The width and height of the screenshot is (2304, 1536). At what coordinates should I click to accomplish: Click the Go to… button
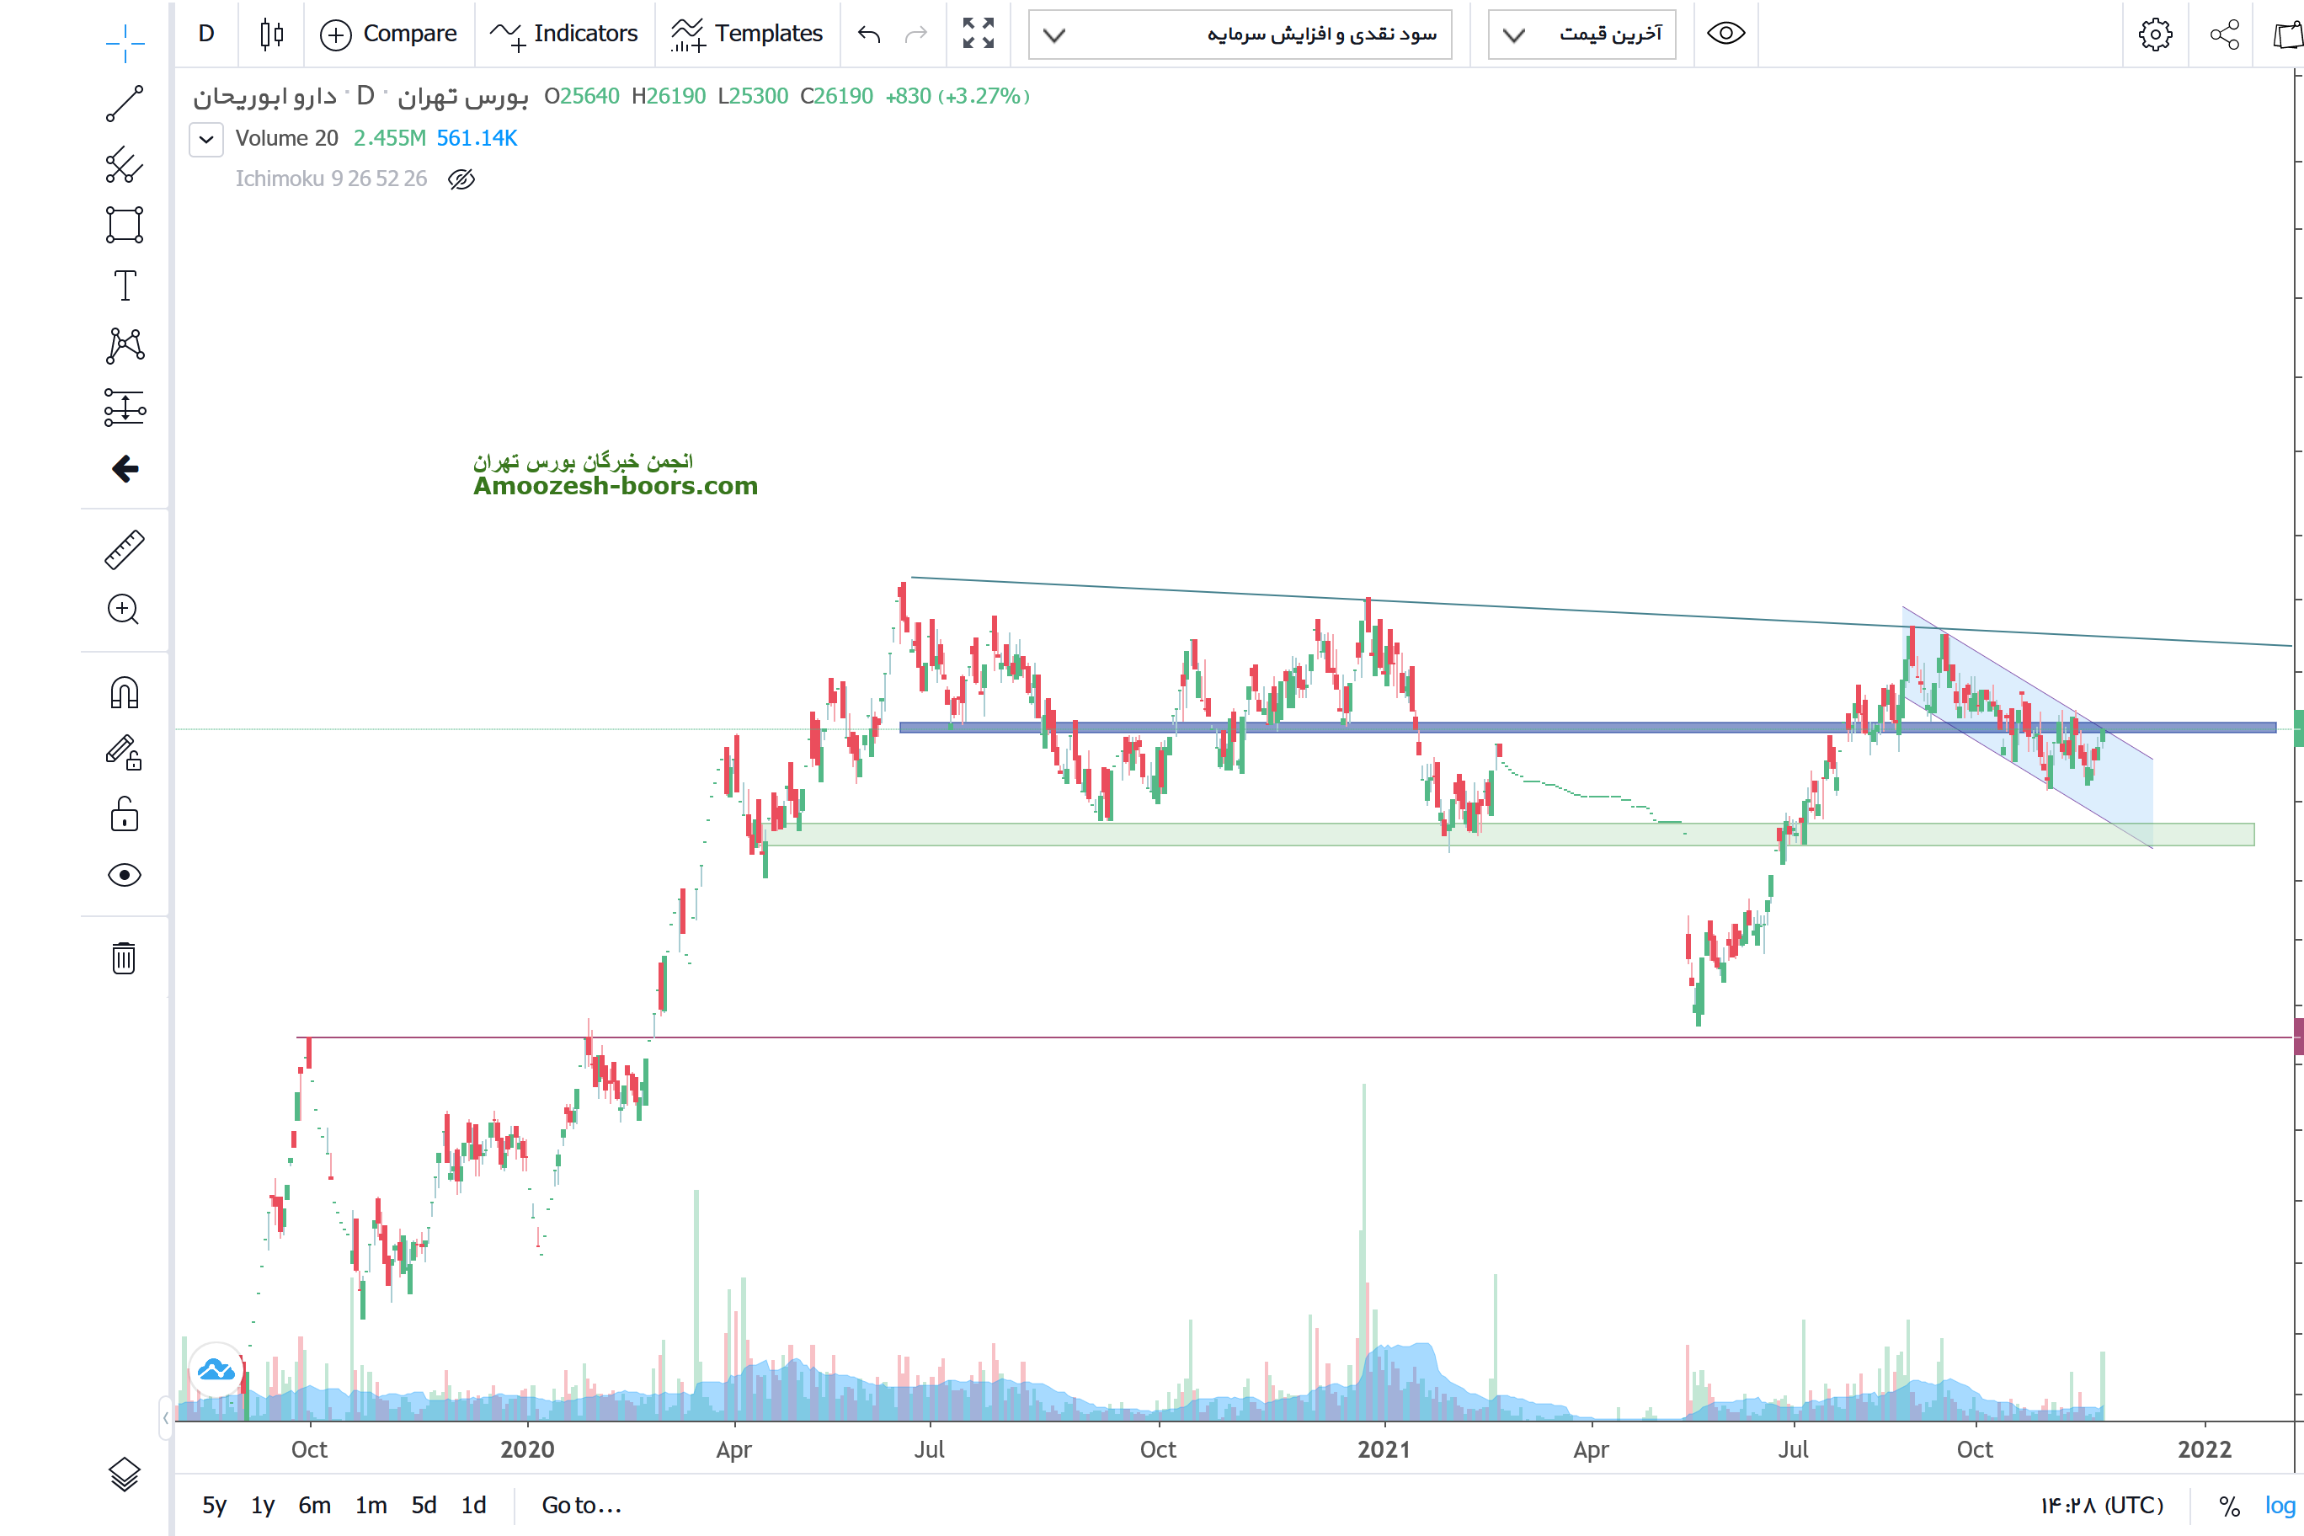click(582, 1506)
